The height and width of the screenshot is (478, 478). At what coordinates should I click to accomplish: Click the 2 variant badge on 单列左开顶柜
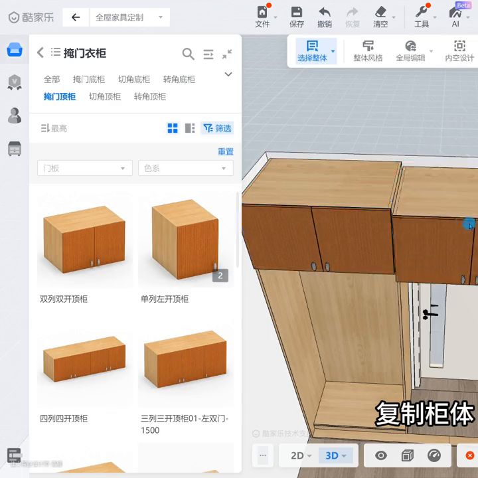[220, 276]
